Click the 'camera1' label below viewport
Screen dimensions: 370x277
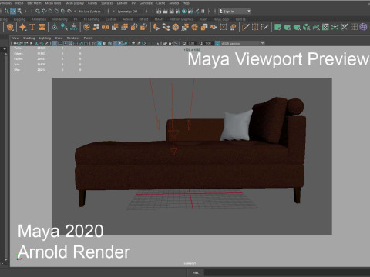tap(190, 263)
